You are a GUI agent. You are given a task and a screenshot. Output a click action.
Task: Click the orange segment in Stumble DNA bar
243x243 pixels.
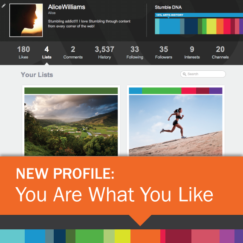[220, 26]
